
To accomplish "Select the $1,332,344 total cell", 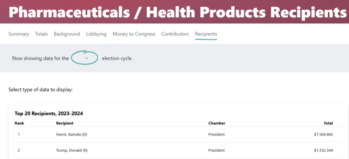I will coord(322,150).
